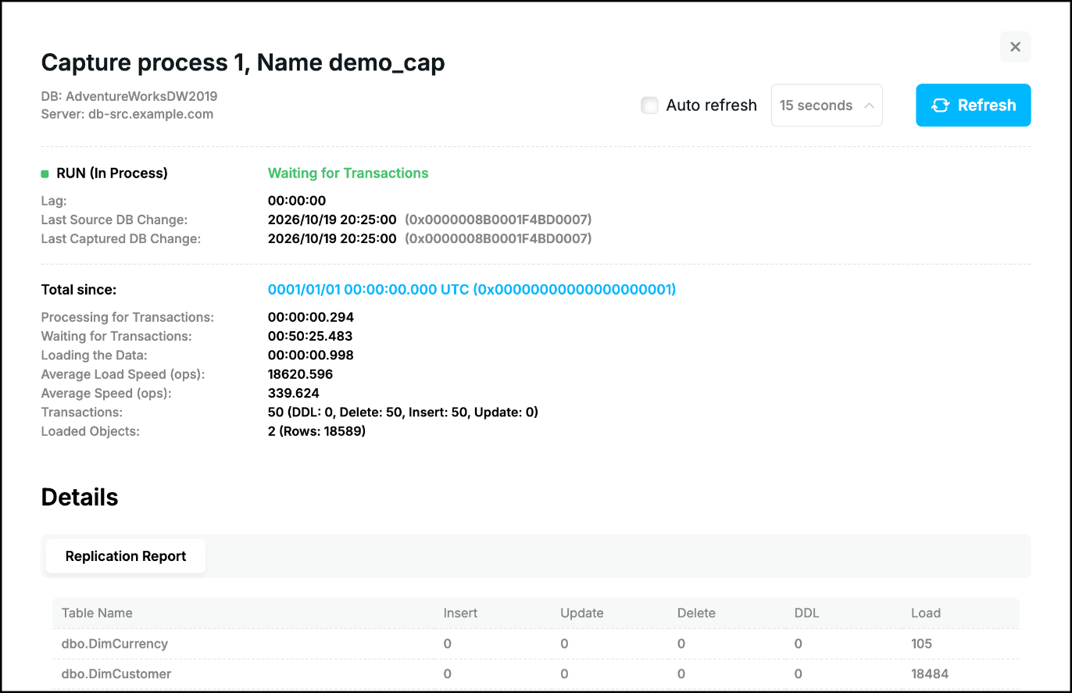This screenshot has width=1072, height=693.
Task: Click the Transactions summary starting with 50
Action: pyautogui.click(x=403, y=412)
